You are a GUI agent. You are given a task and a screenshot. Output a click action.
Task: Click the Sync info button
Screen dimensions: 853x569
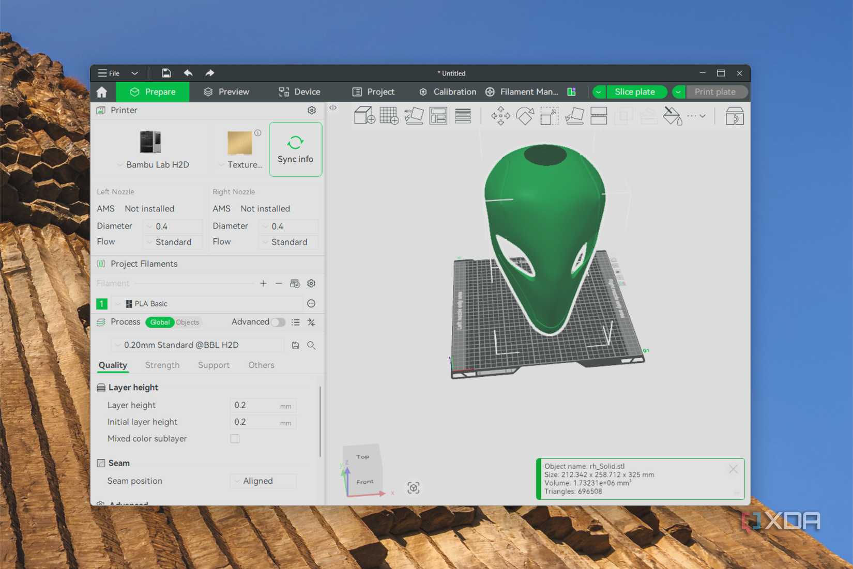295,149
